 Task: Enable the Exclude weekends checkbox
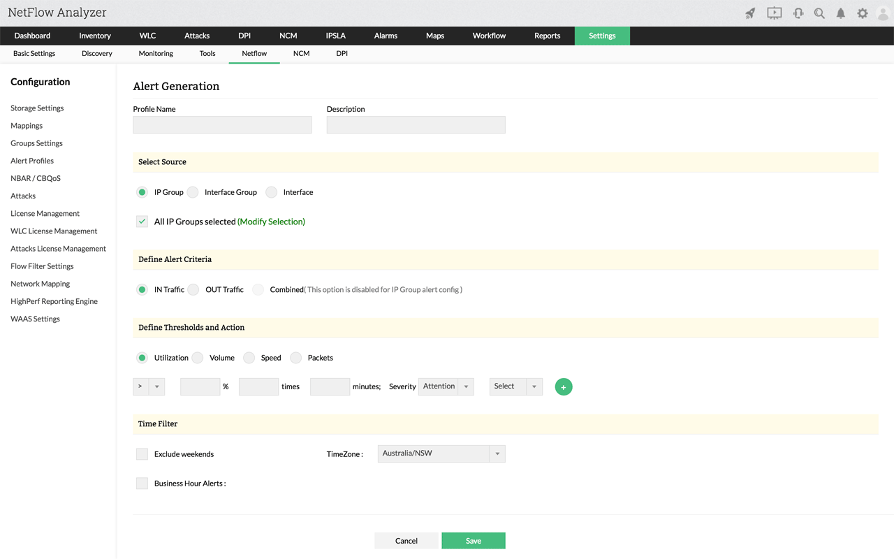tap(142, 454)
